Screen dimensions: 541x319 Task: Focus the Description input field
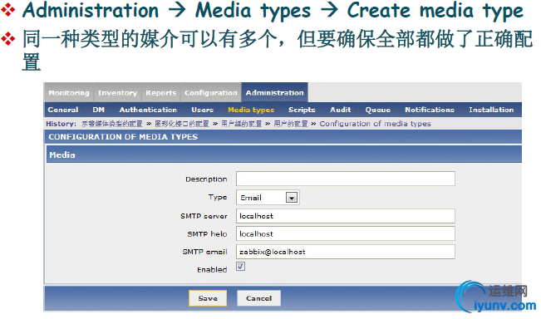[x=346, y=179]
